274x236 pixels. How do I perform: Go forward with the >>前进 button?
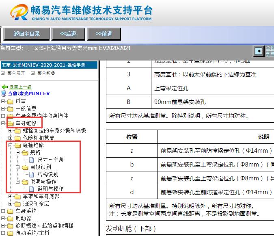[104, 34]
